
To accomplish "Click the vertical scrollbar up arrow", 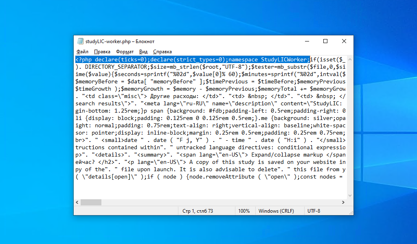I will click(x=350, y=59).
